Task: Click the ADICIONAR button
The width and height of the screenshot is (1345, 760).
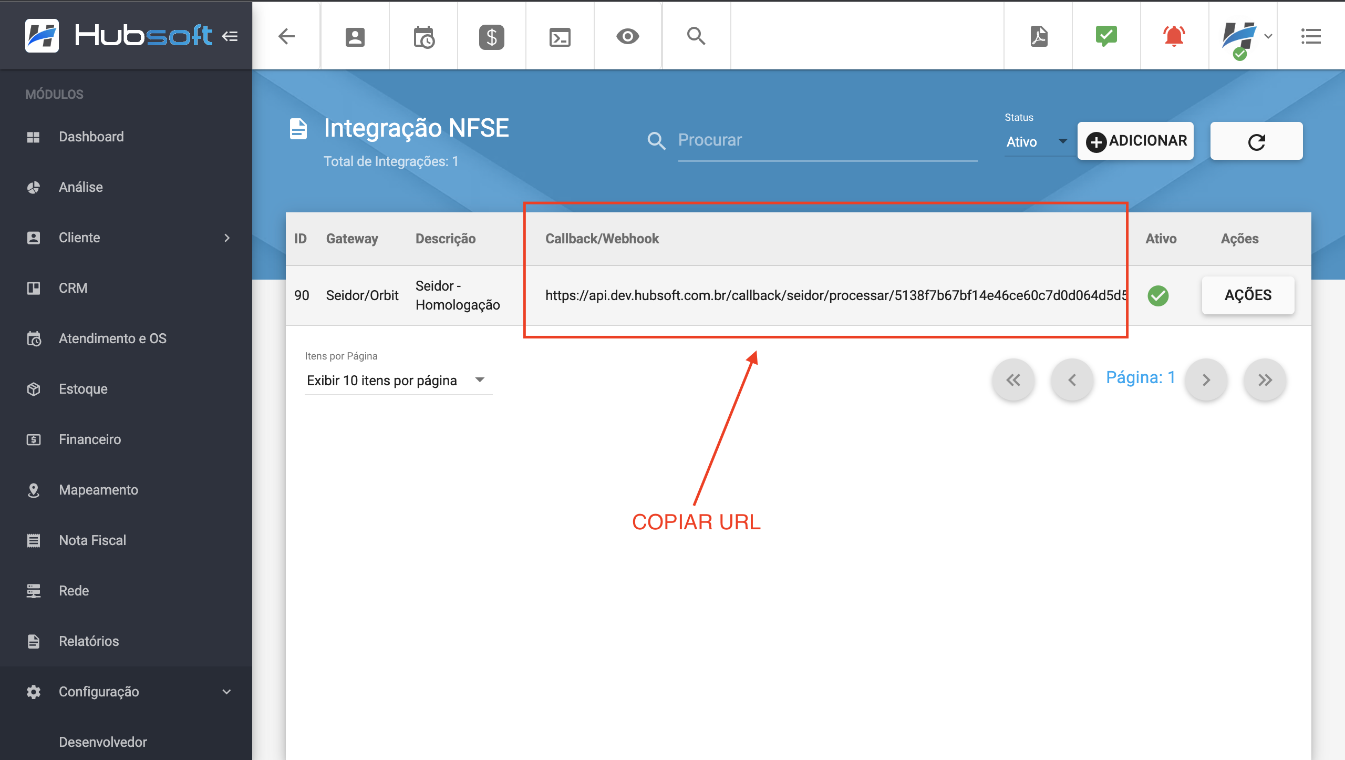Action: point(1135,141)
